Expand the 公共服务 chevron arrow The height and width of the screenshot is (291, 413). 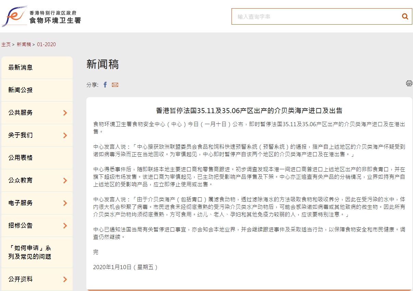coord(65,113)
